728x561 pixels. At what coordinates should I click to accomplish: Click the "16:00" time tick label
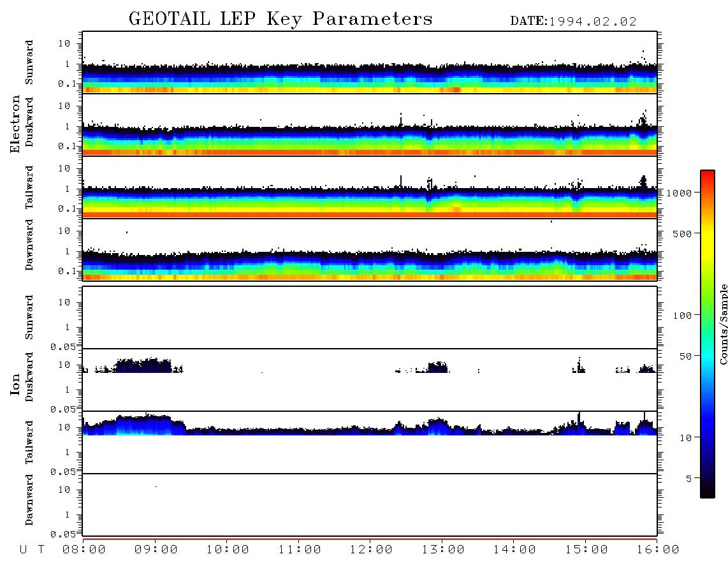tap(658, 550)
